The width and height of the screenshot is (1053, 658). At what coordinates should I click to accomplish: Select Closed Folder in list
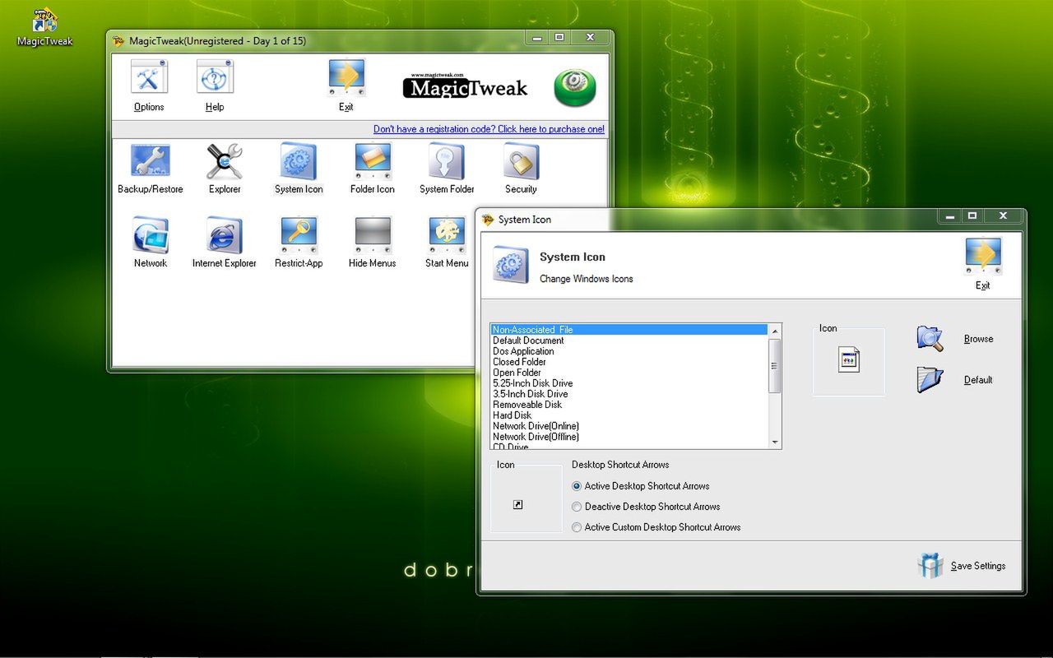point(629,362)
